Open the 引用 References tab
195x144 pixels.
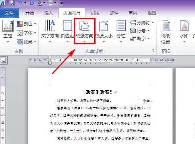pos(95,13)
